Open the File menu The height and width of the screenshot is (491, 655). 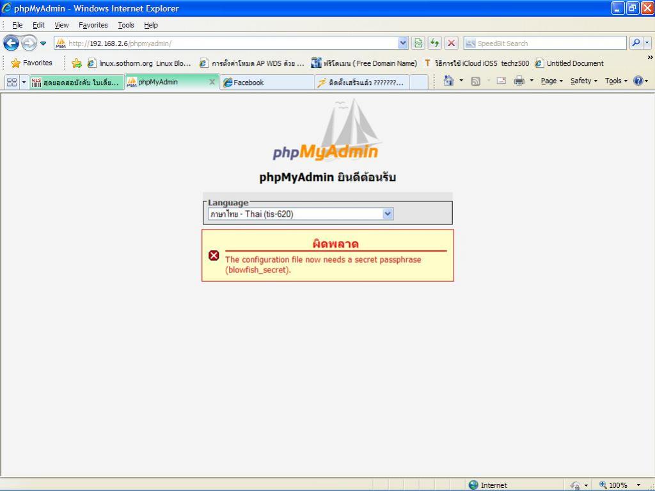(17, 25)
